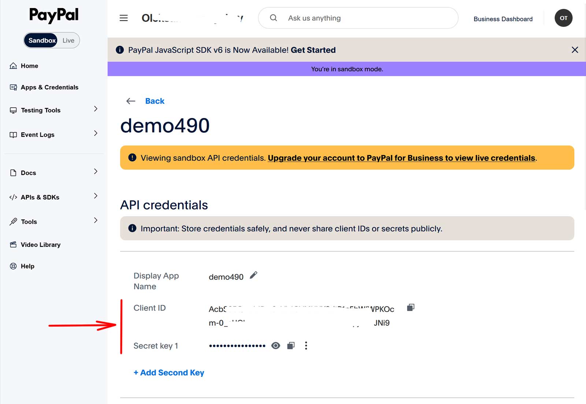The image size is (586, 404).
Task: Copy Secret key 1 to clipboard
Action: tap(291, 346)
